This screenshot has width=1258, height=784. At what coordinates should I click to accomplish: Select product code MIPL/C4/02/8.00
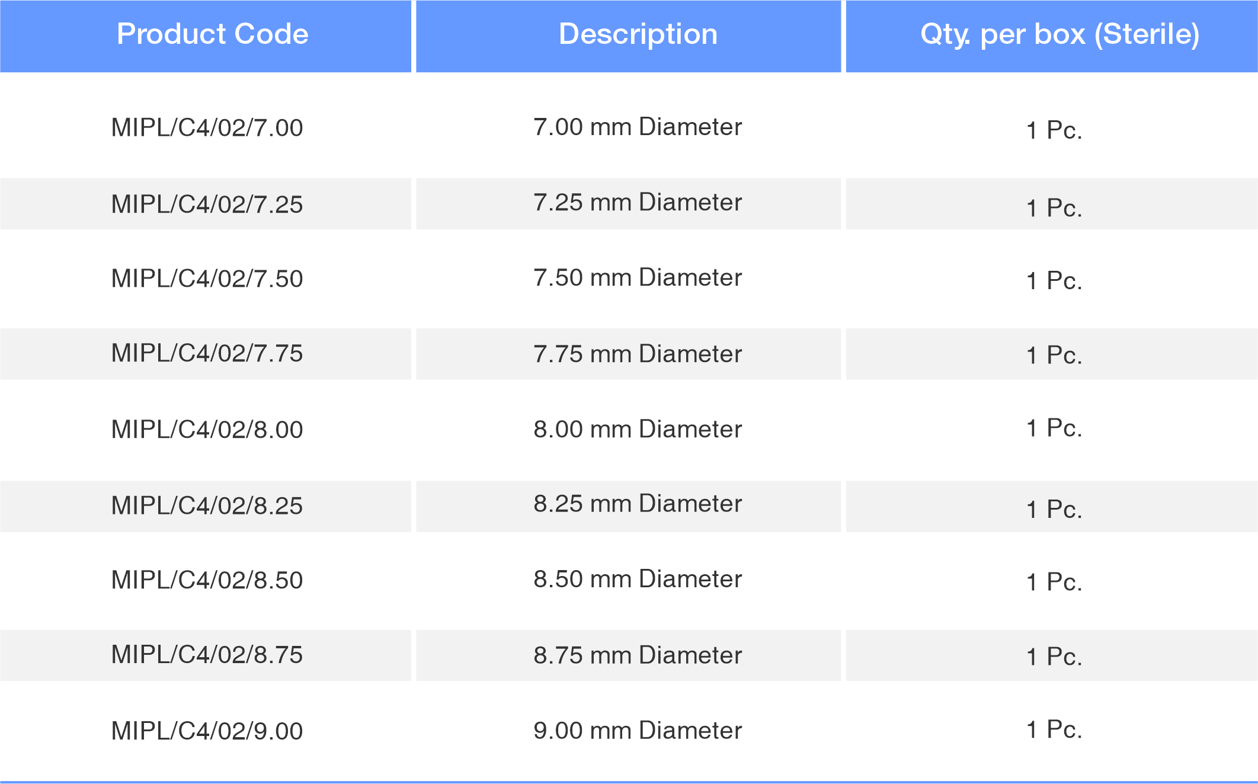click(x=207, y=429)
